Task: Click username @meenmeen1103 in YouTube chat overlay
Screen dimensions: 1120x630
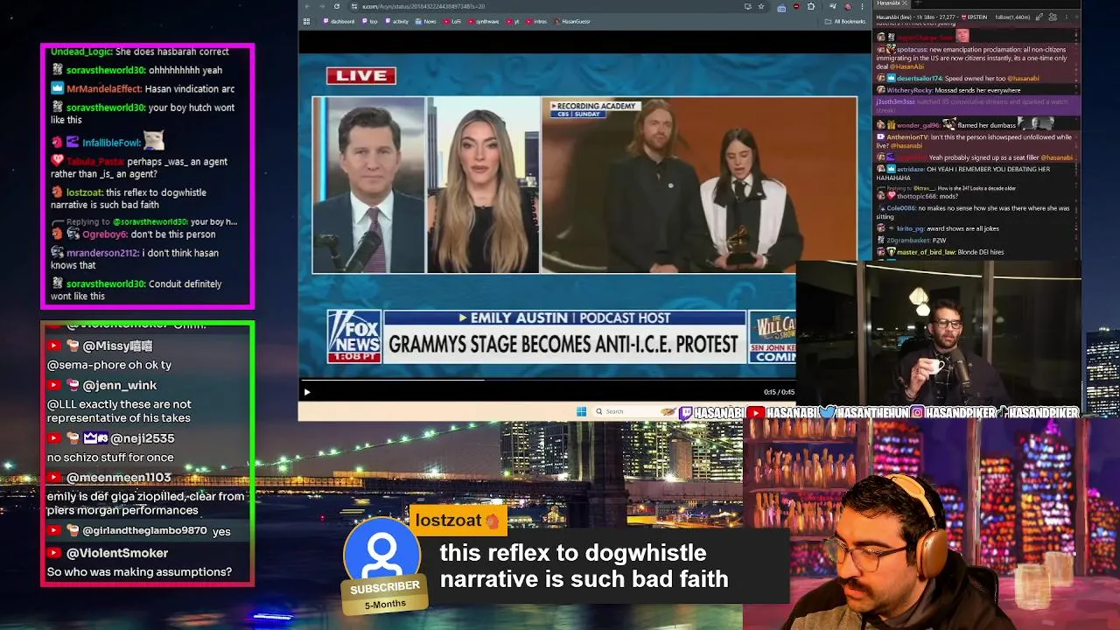Action: tap(120, 478)
